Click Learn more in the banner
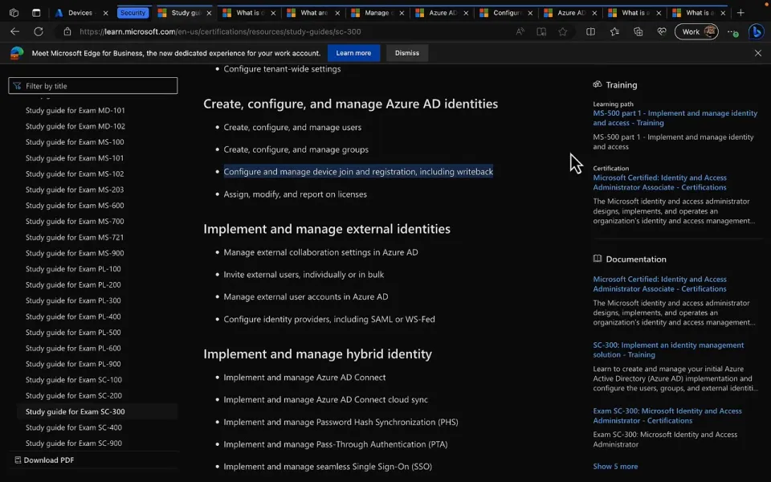771x482 pixels. [x=353, y=53]
